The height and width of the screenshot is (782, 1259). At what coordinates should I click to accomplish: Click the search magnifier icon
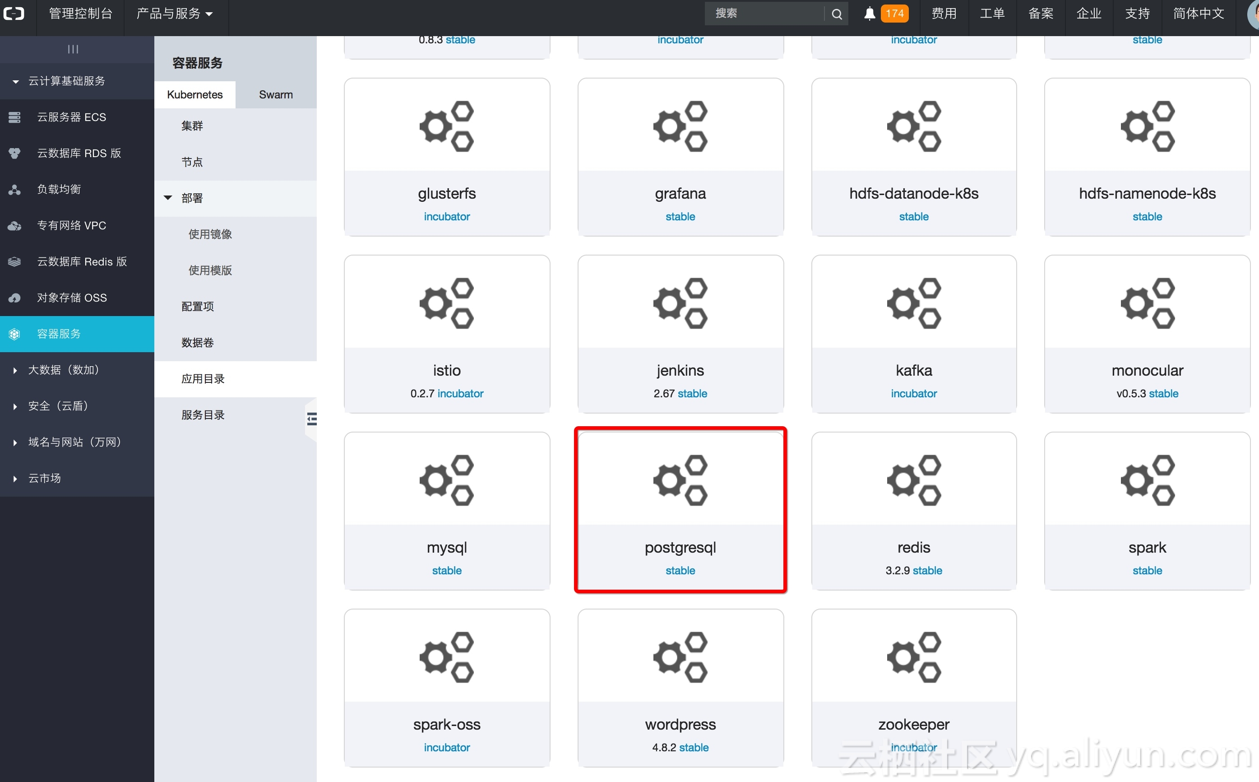click(x=837, y=14)
